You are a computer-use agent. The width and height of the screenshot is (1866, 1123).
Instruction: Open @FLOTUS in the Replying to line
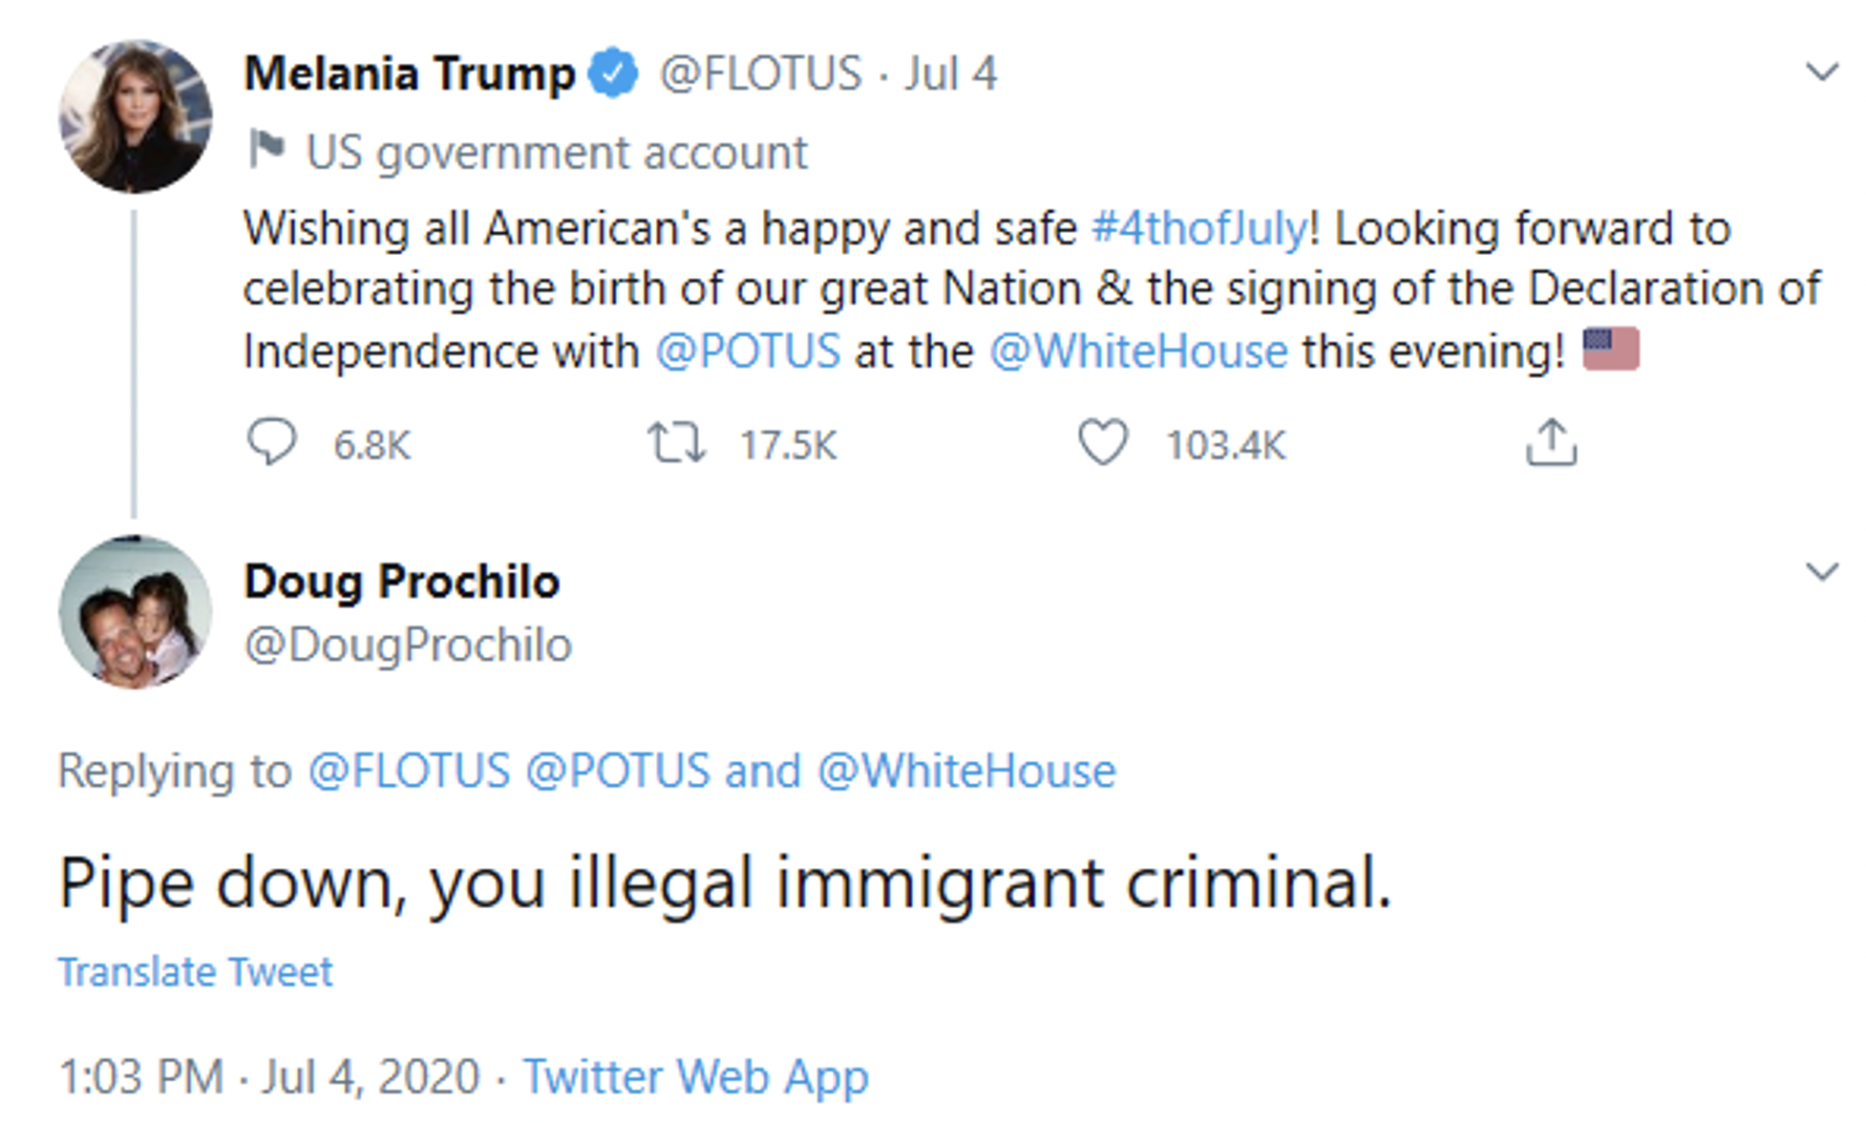point(409,771)
